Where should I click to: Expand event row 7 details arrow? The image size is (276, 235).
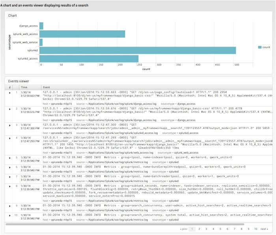pyautogui.click(x=10, y=177)
